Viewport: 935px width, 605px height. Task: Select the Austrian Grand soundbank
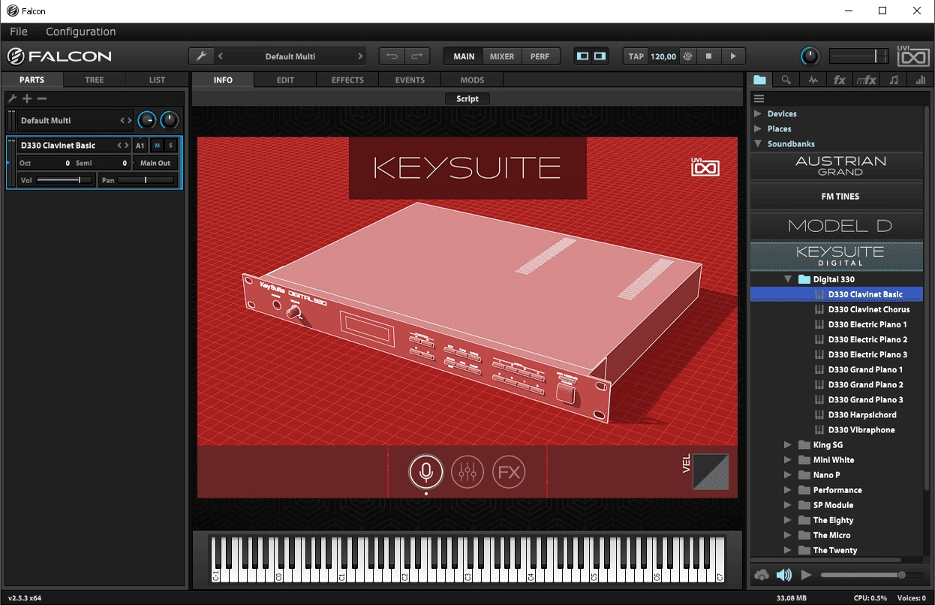[837, 166]
